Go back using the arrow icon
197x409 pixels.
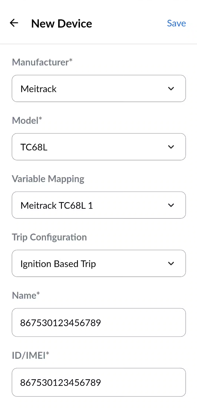(14, 23)
